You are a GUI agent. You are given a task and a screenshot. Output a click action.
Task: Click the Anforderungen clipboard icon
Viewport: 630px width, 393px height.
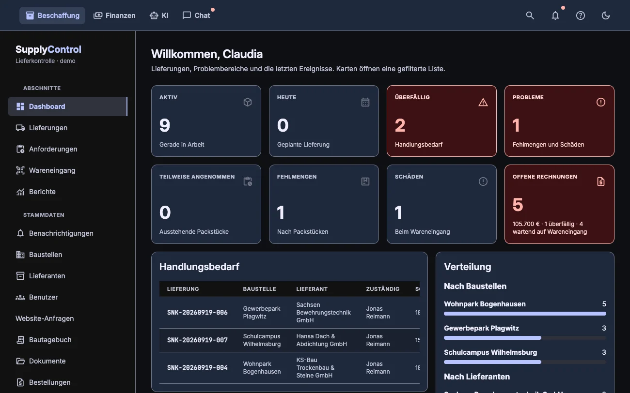pyautogui.click(x=20, y=149)
